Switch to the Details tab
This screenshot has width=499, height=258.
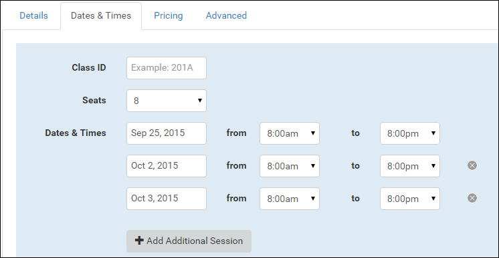[33, 15]
